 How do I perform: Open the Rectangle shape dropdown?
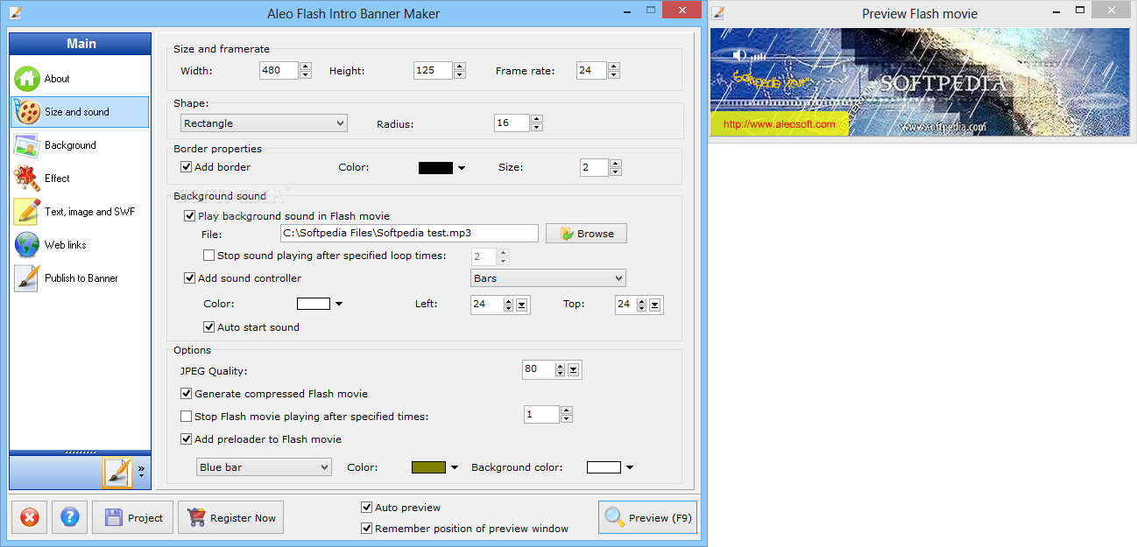pos(264,123)
